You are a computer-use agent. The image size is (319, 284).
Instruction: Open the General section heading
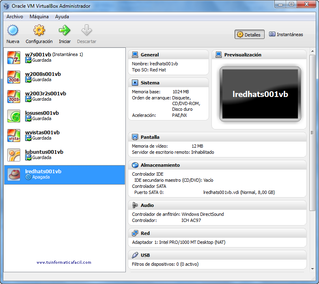(x=150, y=55)
